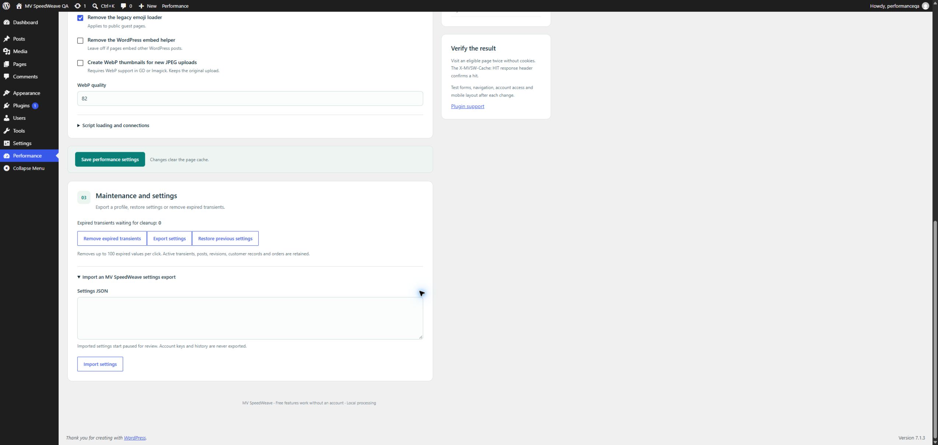Click Remove expired transients button
The width and height of the screenshot is (938, 445).
(112, 239)
